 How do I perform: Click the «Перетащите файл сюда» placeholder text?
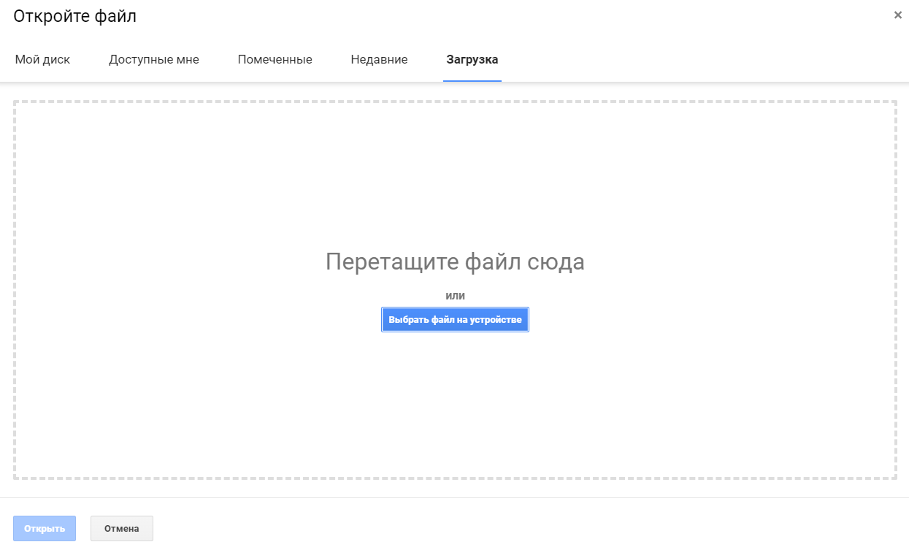coord(454,261)
